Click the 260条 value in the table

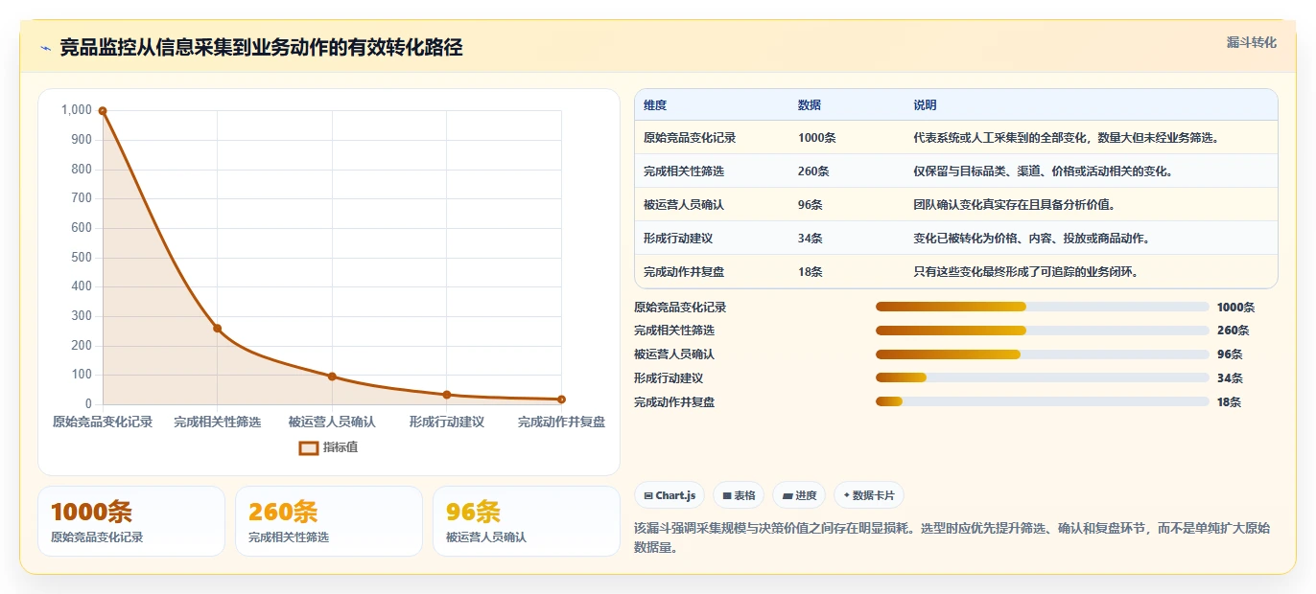813,171
